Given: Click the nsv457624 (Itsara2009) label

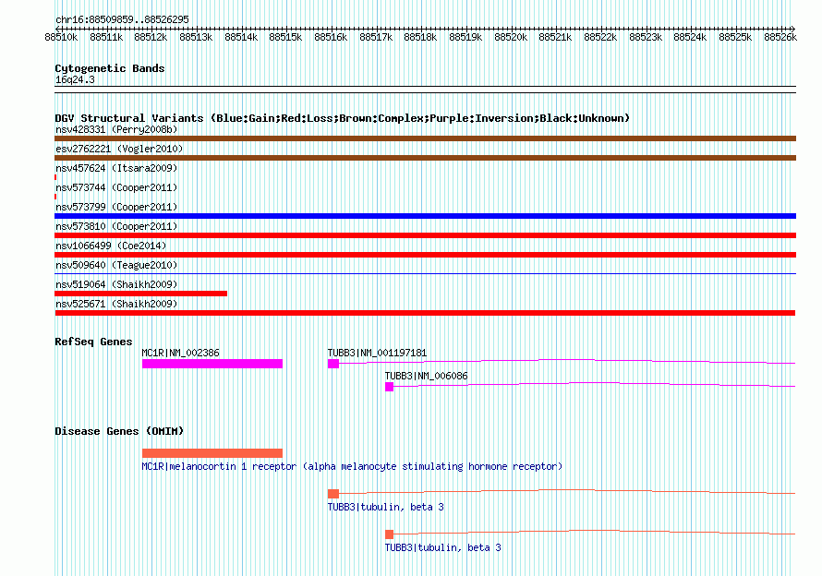Looking at the screenshot, I should [x=116, y=168].
